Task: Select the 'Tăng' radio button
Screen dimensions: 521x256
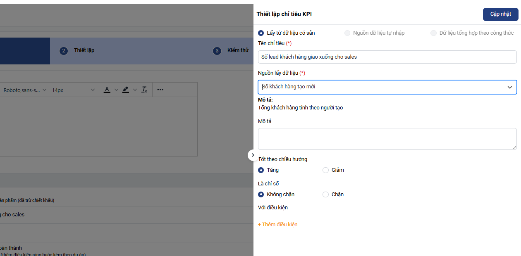Action: tap(261, 170)
